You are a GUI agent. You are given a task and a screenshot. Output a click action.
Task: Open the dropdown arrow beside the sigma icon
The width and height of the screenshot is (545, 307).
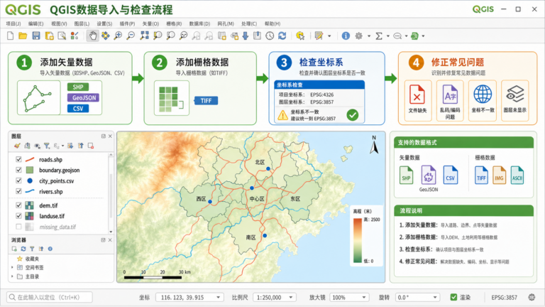(388, 36)
